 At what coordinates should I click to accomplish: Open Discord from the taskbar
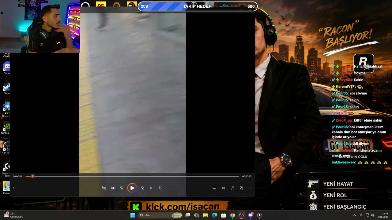click(x=251, y=215)
